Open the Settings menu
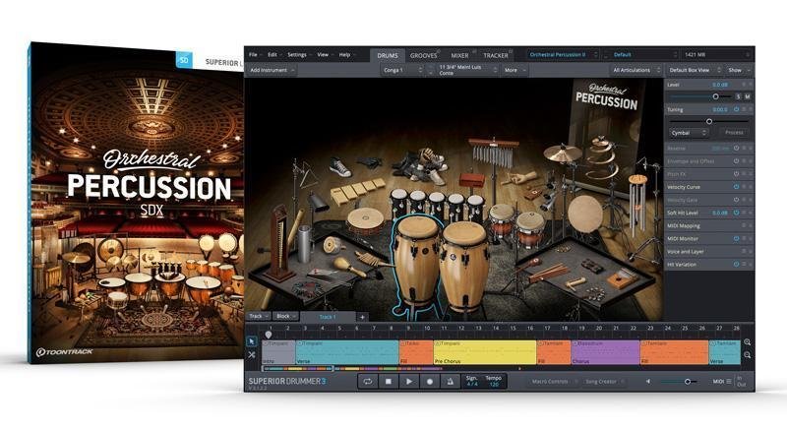 coord(298,54)
